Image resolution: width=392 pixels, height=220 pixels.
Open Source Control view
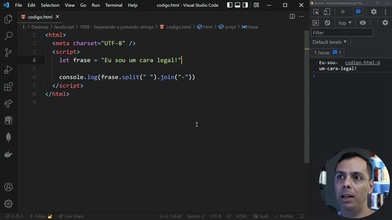(8, 53)
